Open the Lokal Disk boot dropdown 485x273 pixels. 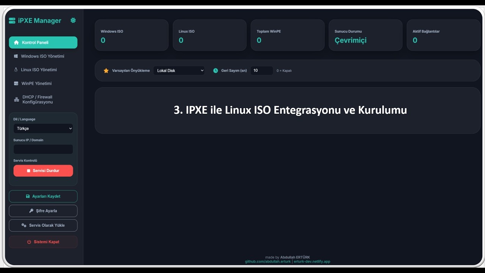(x=179, y=71)
